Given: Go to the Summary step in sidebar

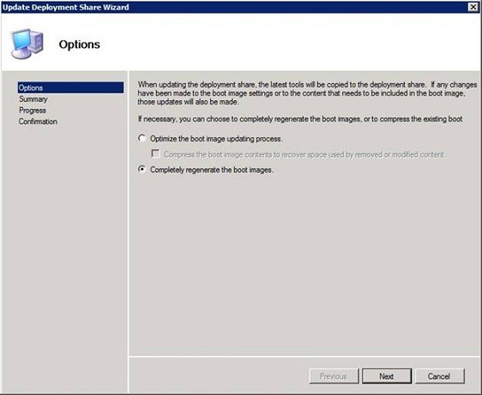Looking at the screenshot, I should pos(33,99).
